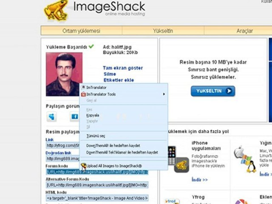This screenshot has height=204, width=272.
Task: Choose Kopyala from the context menu
Action: (93, 116)
